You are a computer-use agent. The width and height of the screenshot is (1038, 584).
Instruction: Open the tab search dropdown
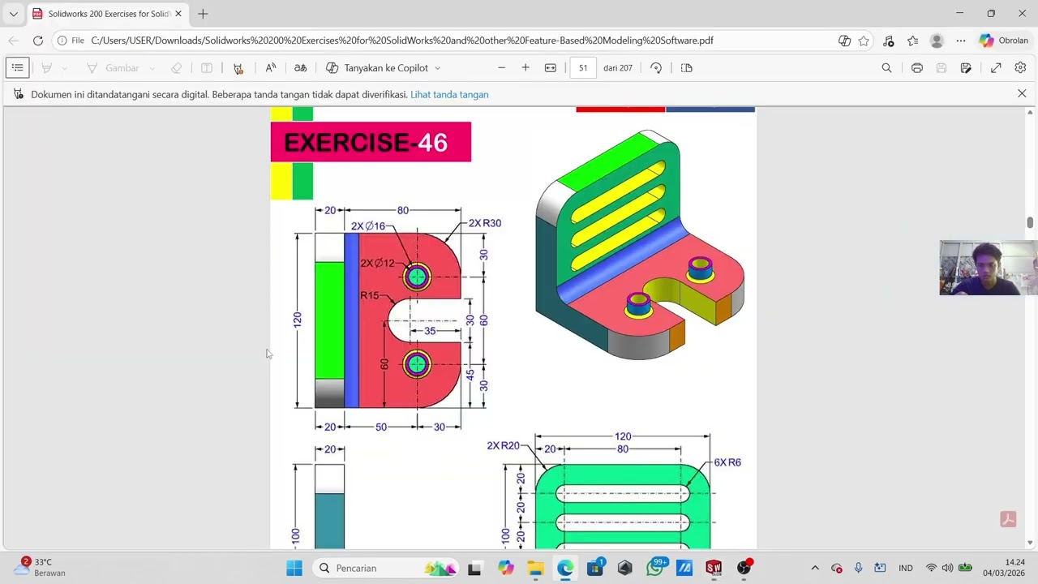[13, 14]
